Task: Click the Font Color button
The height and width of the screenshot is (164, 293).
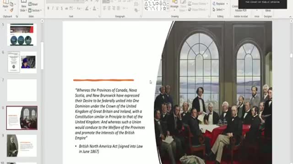Action: coord(95,8)
